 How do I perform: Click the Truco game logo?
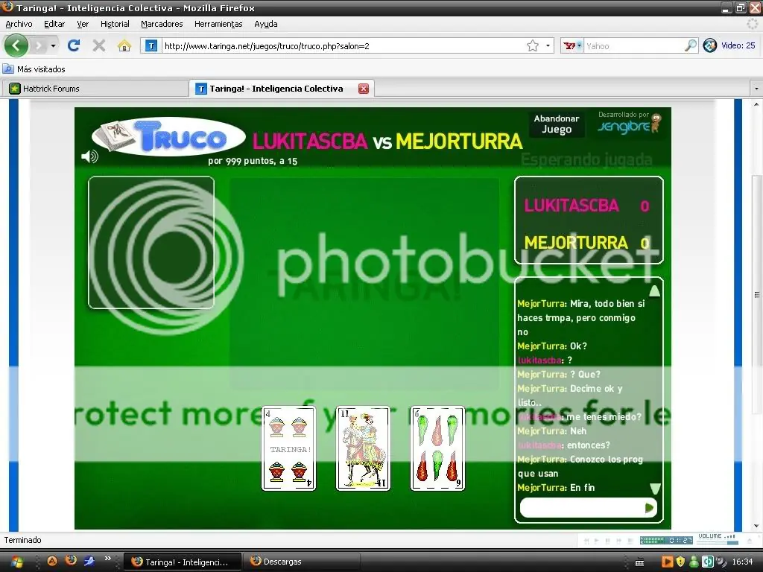(x=169, y=137)
